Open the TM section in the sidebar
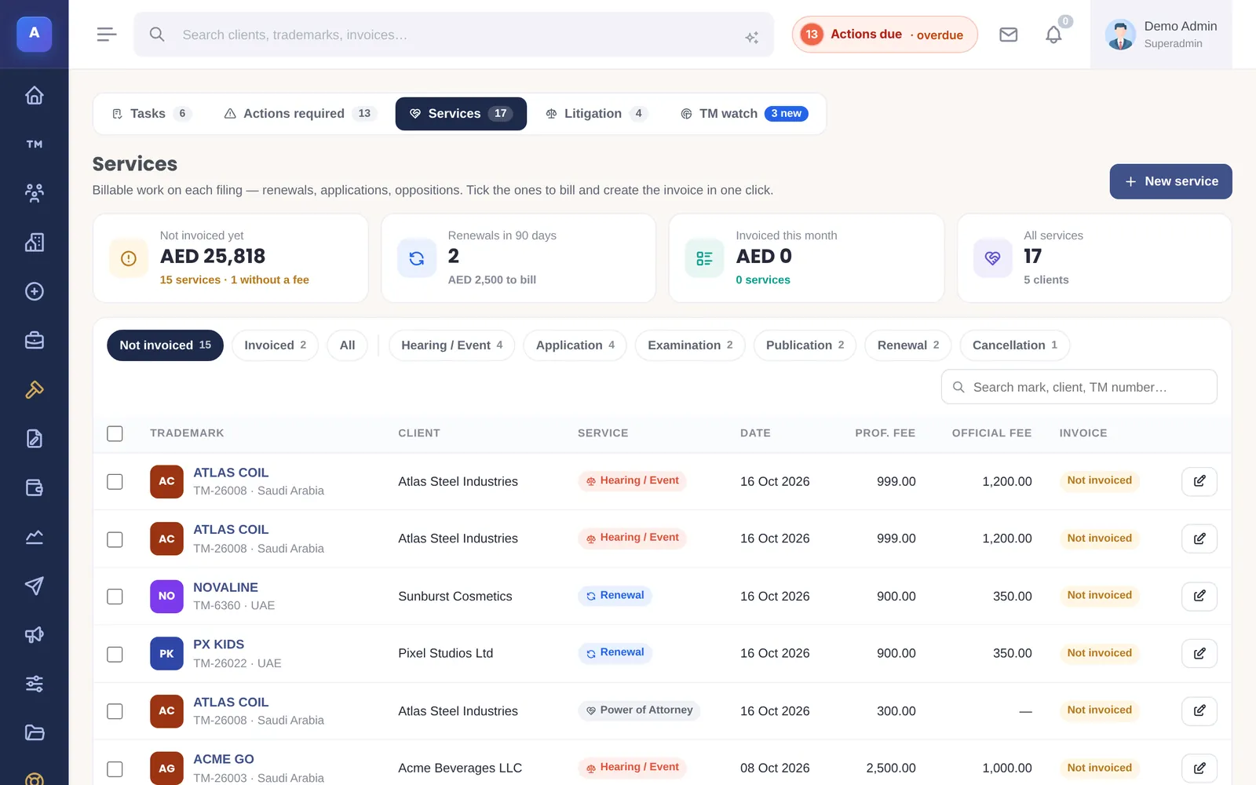 (34, 144)
